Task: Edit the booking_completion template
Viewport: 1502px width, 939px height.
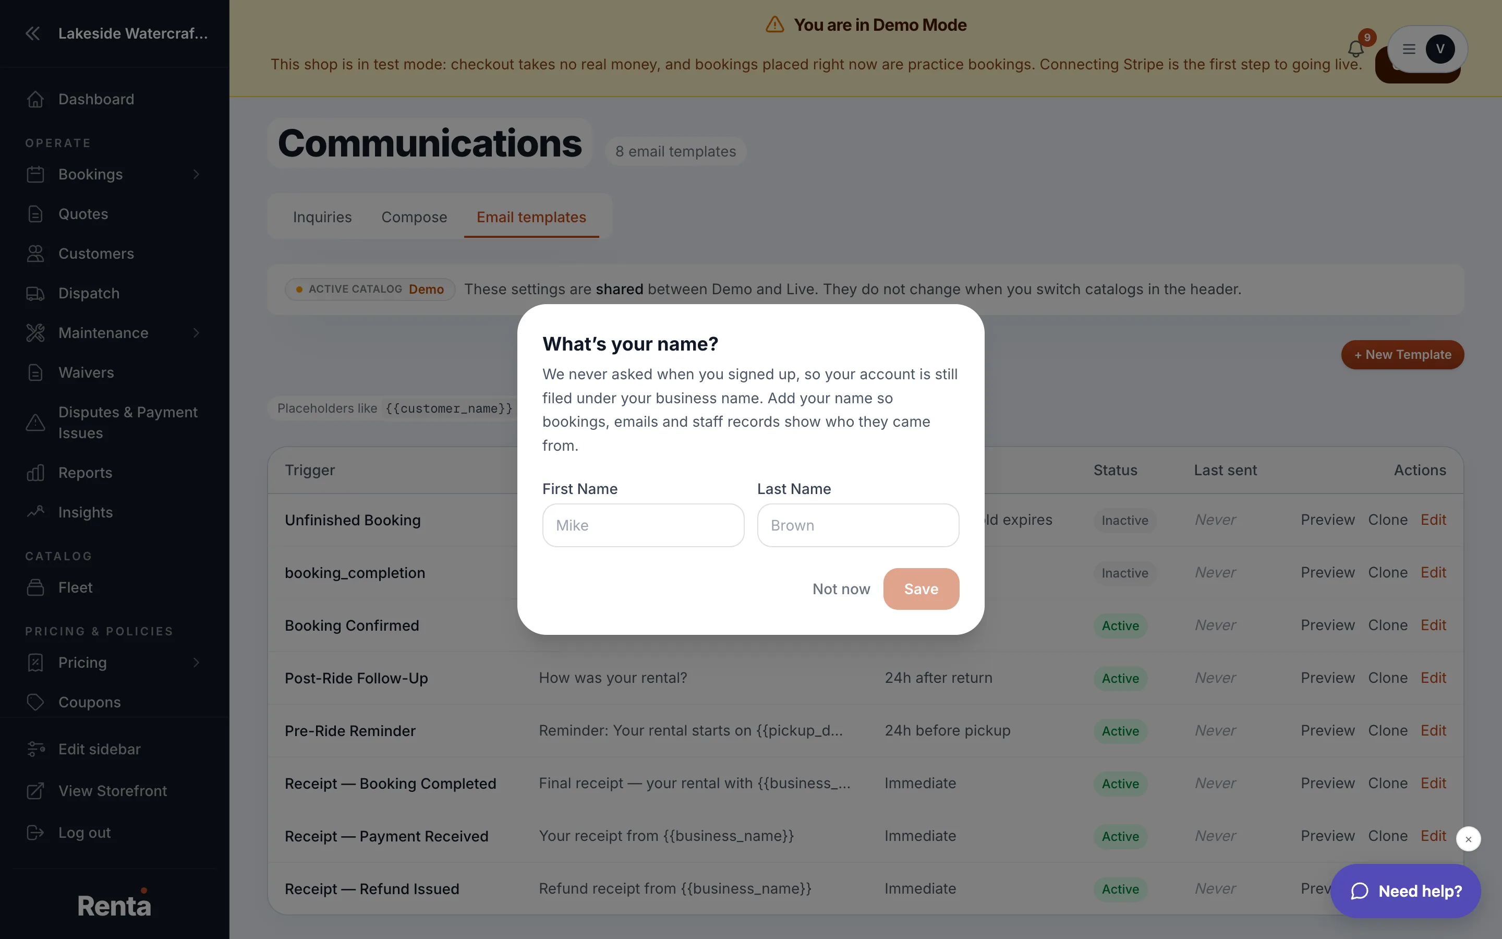Action: pyautogui.click(x=1433, y=573)
